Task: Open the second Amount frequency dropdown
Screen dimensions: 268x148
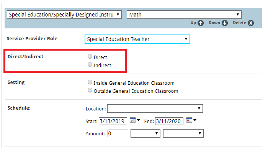Action: click(x=183, y=133)
